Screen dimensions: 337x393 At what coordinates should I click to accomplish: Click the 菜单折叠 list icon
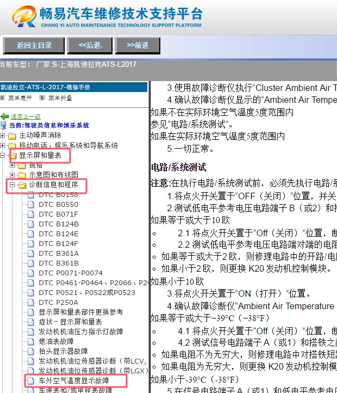click(42, 98)
